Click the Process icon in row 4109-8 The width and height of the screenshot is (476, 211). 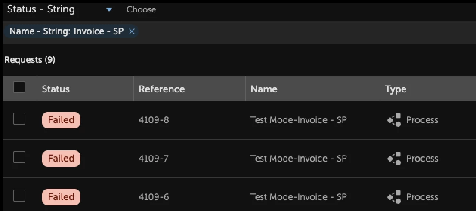tap(394, 120)
